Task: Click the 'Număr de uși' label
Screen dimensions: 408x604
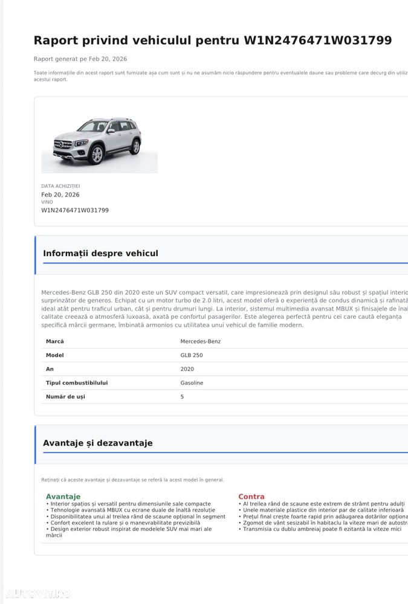Action: pos(65,397)
